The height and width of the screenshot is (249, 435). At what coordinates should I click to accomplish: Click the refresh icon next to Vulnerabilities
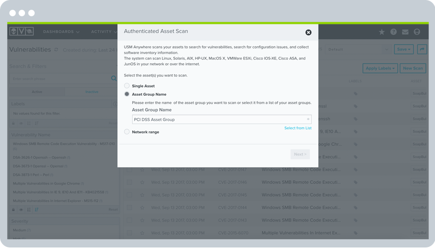pyautogui.click(x=57, y=50)
